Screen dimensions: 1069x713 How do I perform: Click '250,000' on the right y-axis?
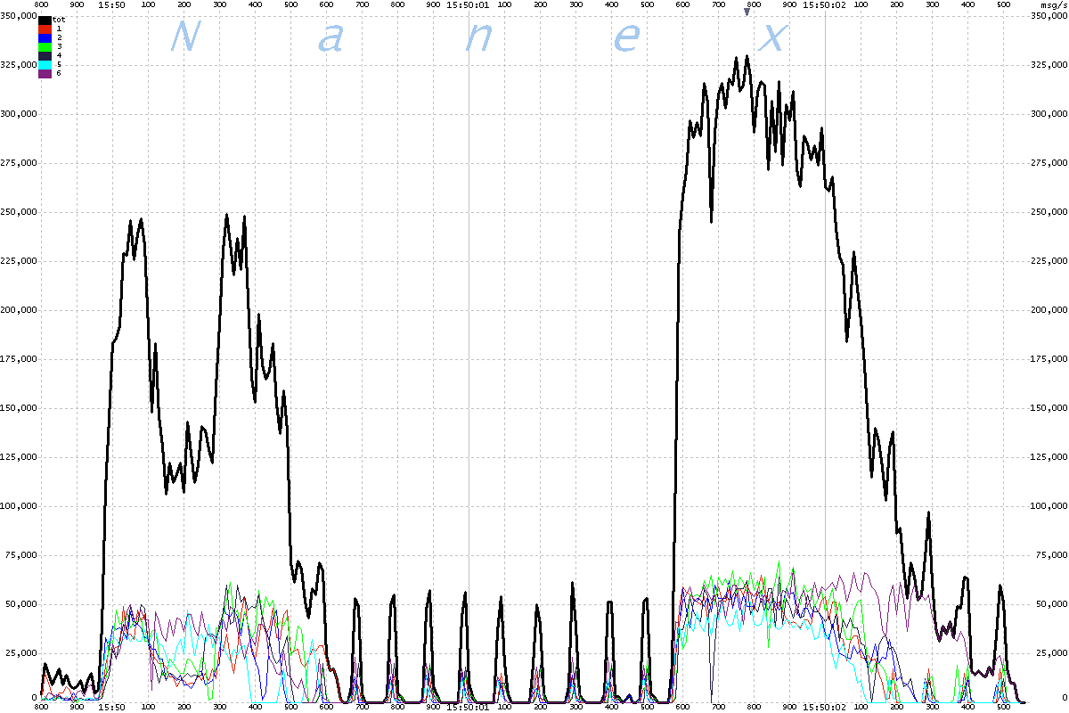tap(1049, 212)
